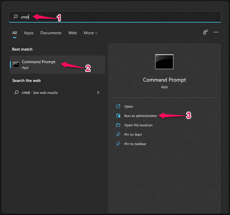Image resolution: width=230 pixels, height=215 pixels.
Task: Click the "cmd - See web results" suggestion
Action: [40, 93]
